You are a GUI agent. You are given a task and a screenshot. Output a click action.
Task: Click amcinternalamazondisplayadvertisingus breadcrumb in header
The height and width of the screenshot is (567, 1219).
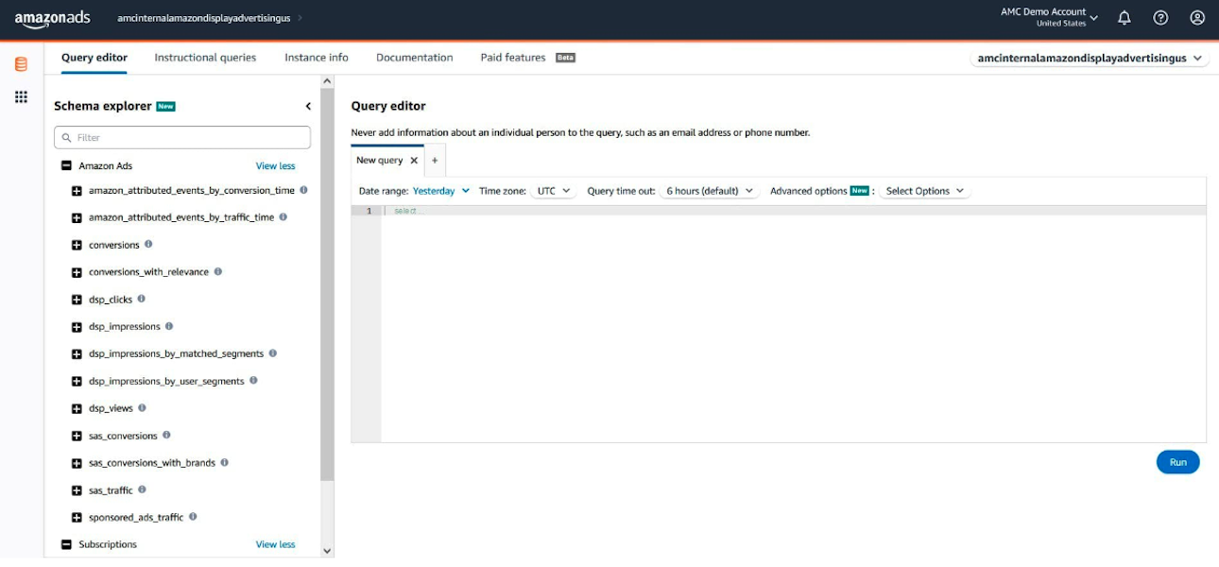pyautogui.click(x=204, y=18)
